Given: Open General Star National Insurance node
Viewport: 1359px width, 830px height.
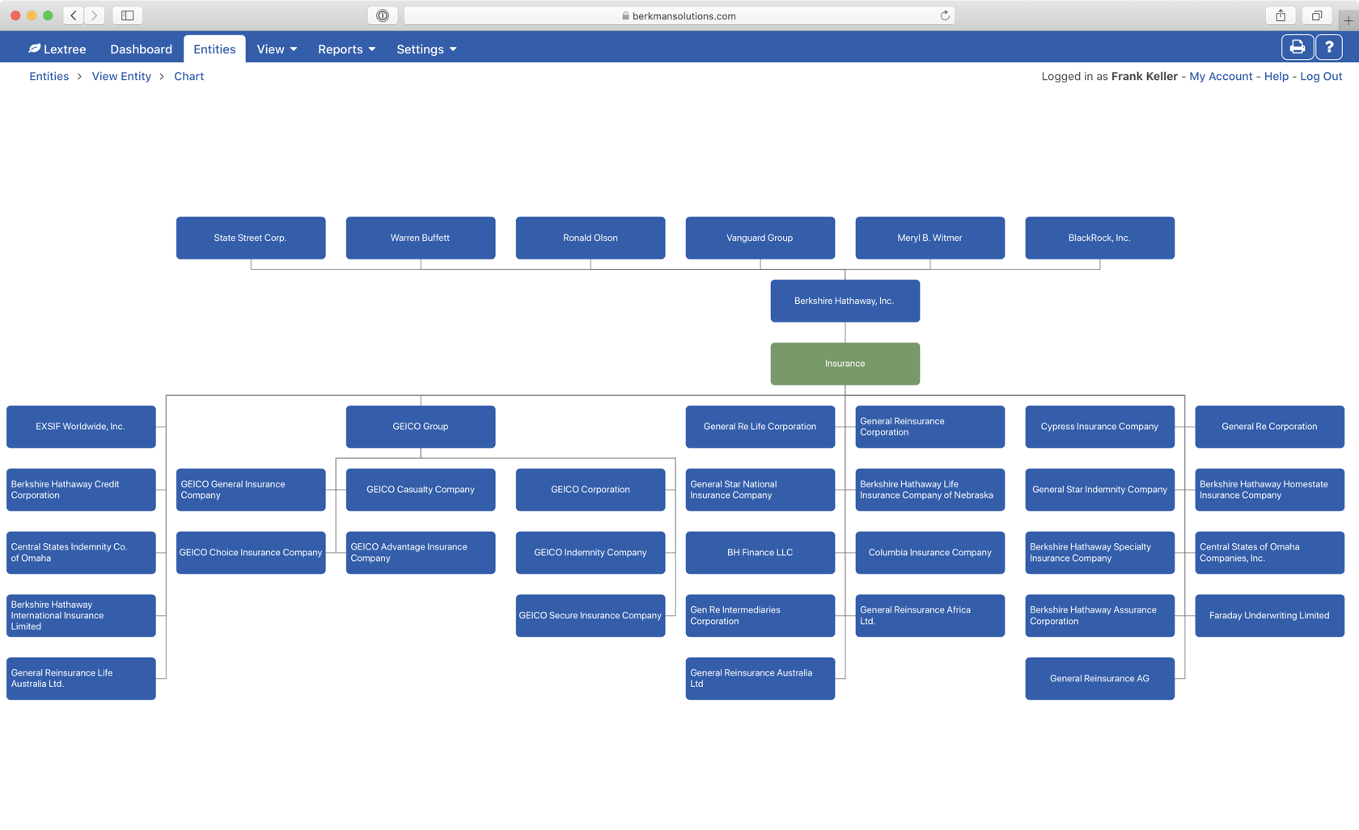Looking at the screenshot, I should click(760, 490).
